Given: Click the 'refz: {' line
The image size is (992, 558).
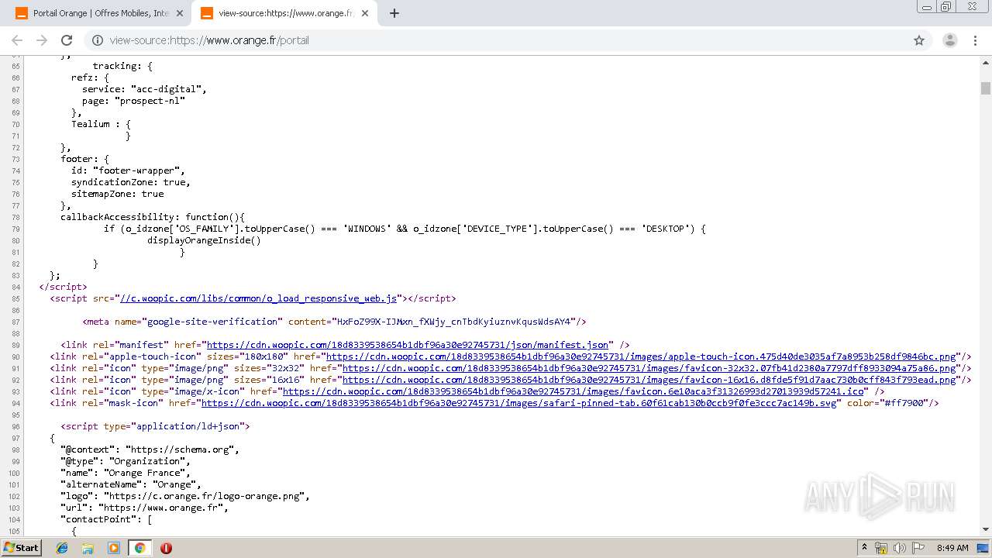Looking at the screenshot, I should (90, 77).
